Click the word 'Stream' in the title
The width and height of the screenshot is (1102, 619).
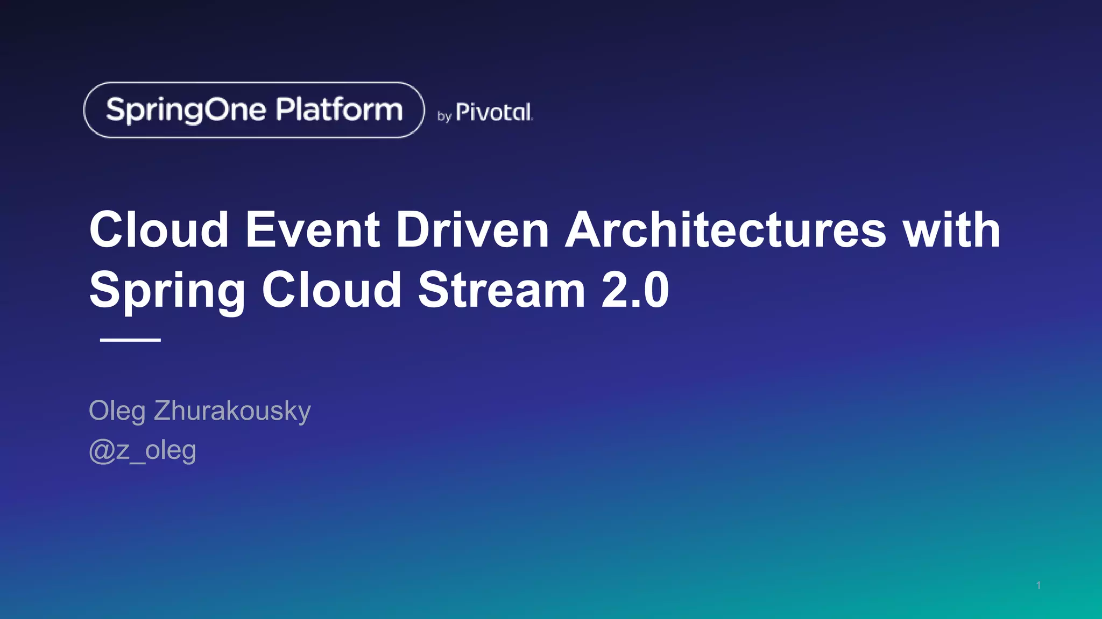point(501,290)
